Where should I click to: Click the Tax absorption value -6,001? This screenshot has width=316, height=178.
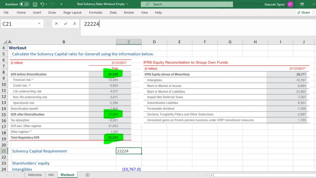pyautogui.click(x=113, y=120)
